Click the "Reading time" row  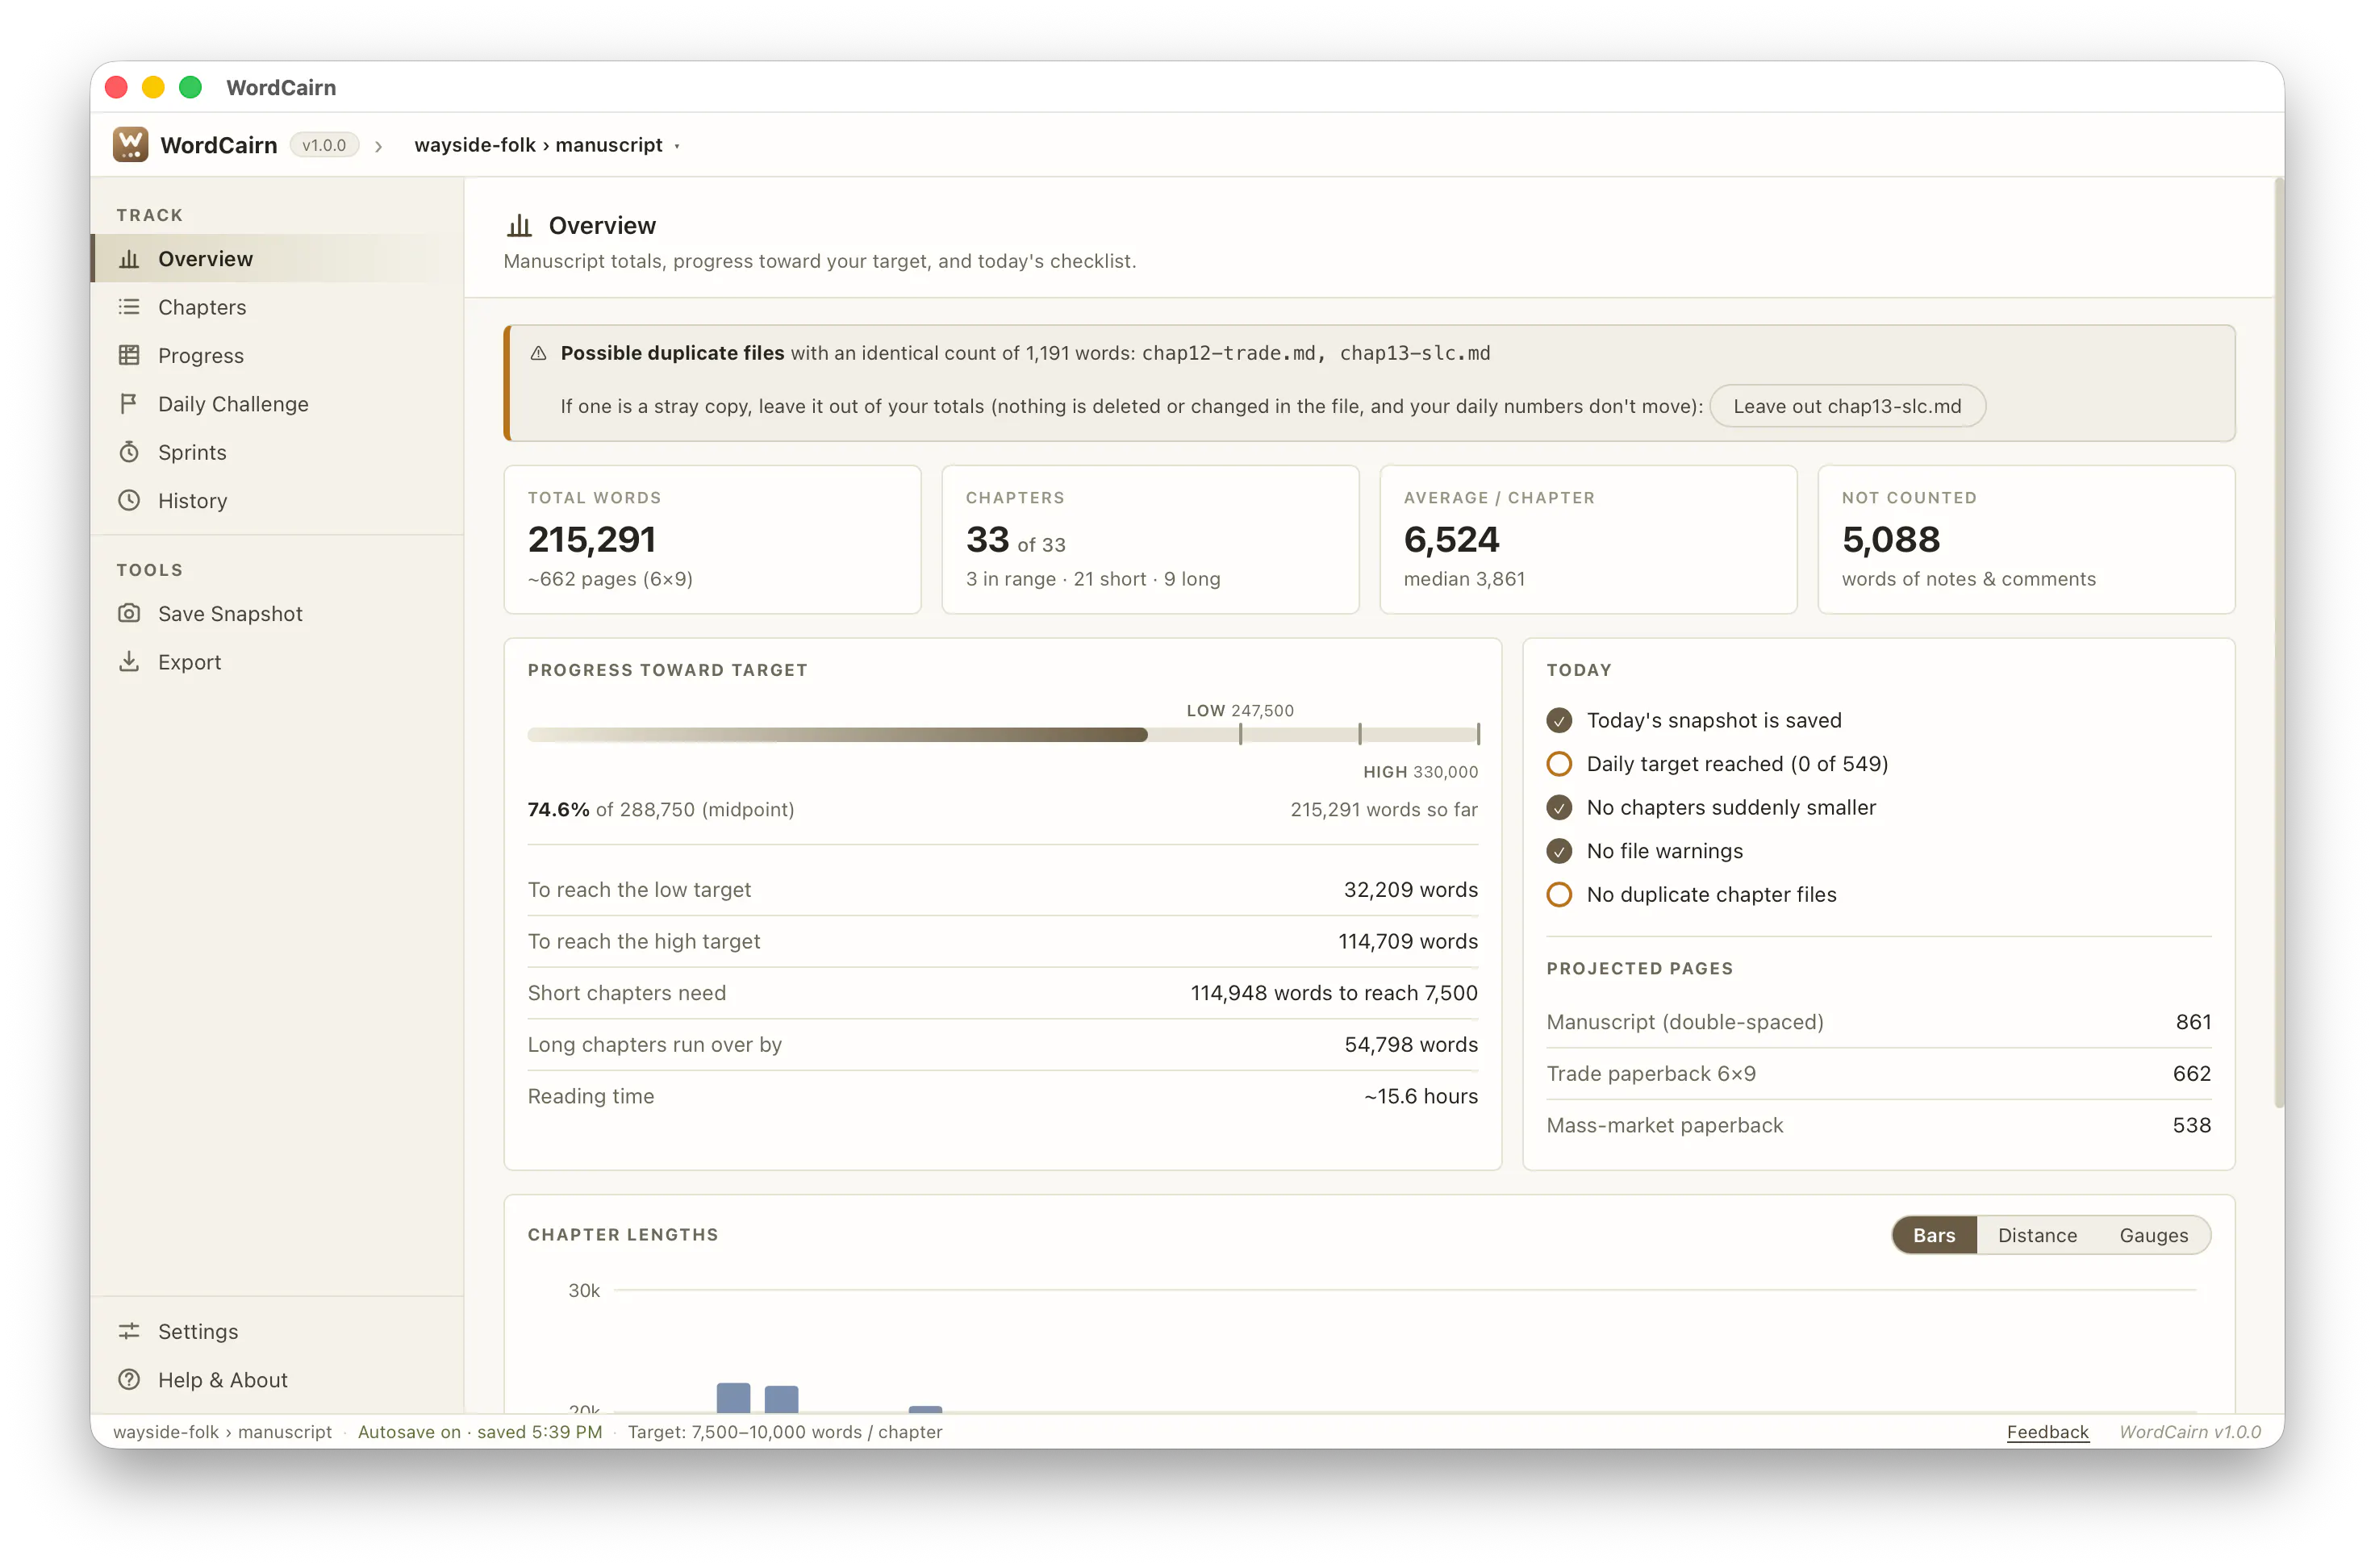1002,1096
